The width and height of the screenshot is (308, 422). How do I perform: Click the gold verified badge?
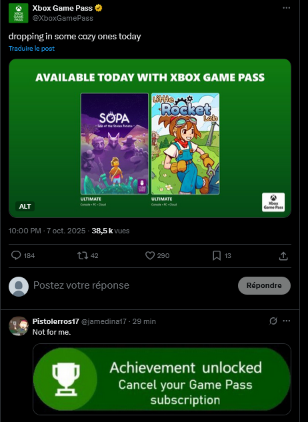click(x=99, y=8)
